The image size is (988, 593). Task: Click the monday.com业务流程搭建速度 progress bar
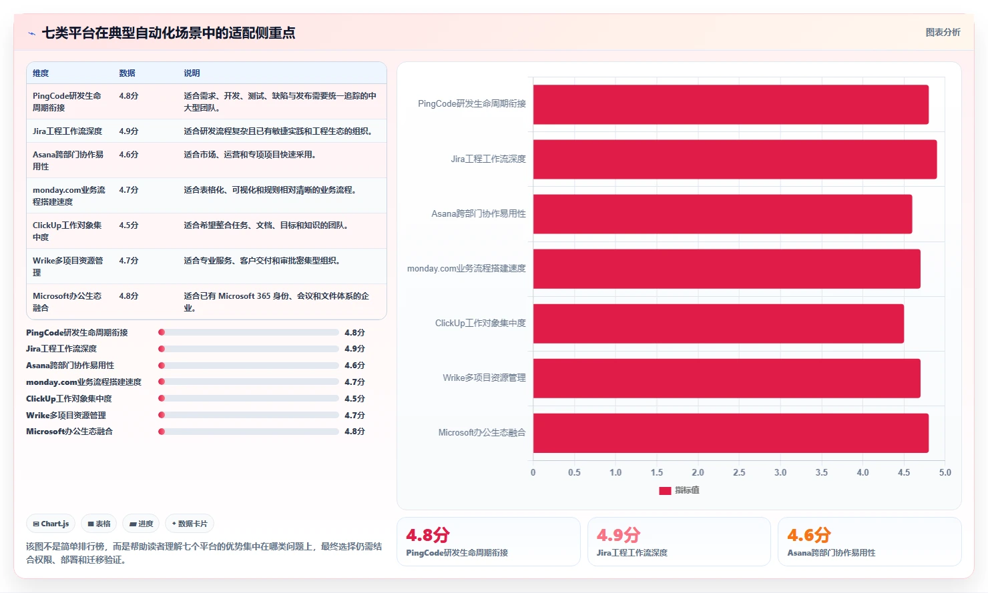tap(248, 382)
